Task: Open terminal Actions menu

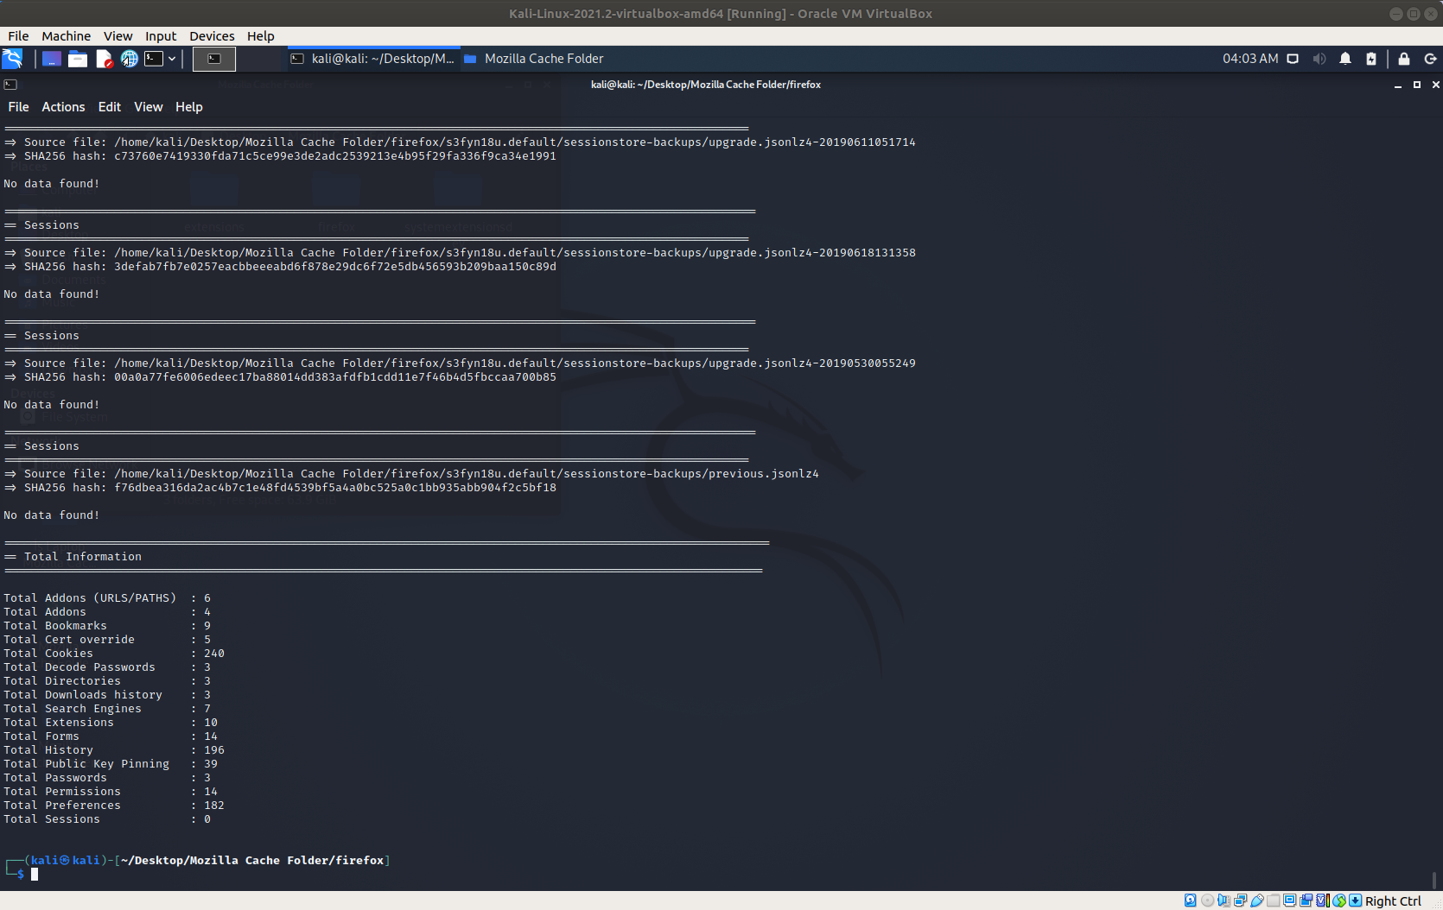Action: pos(63,107)
